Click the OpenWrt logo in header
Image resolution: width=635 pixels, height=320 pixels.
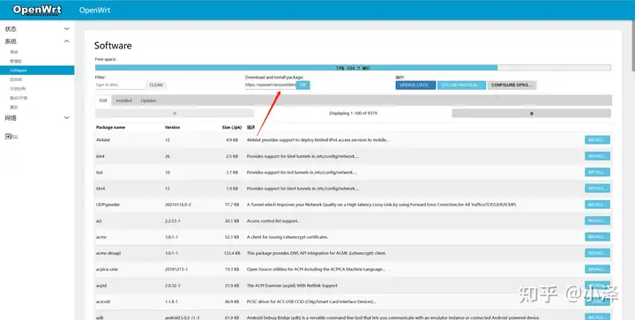(37, 10)
